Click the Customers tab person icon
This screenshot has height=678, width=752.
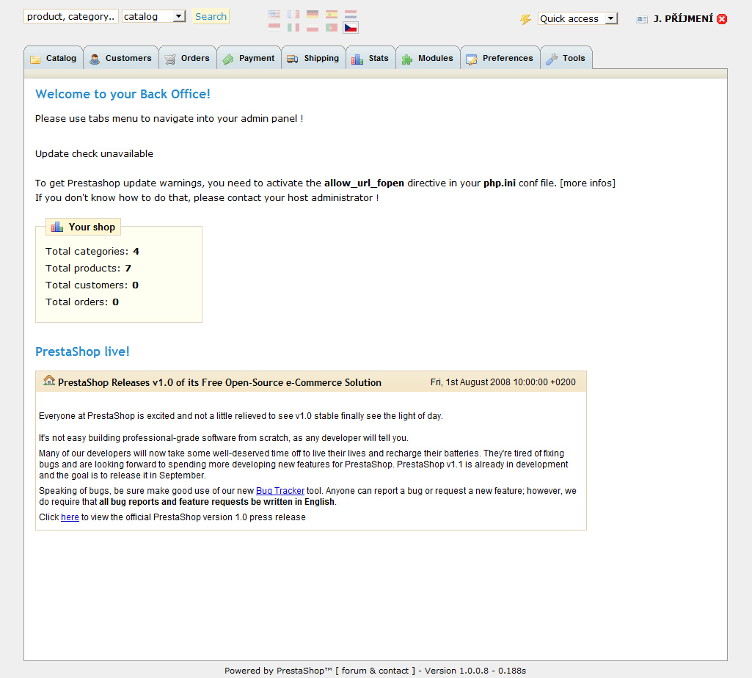coord(95,59)
